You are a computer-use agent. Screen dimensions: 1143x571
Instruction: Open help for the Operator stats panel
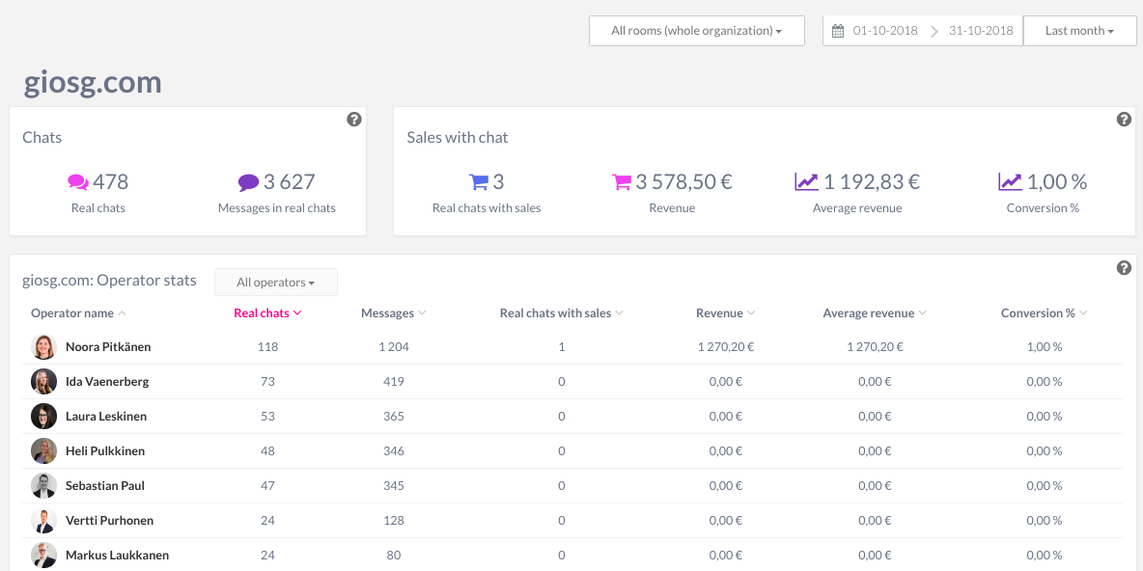coord(1124,268)
